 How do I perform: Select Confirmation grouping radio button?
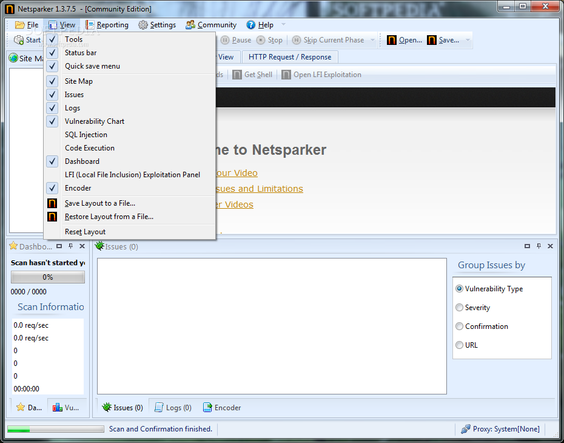(459, 326)
